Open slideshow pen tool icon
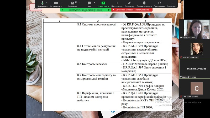The image size is (210, 118). [34, 115]
